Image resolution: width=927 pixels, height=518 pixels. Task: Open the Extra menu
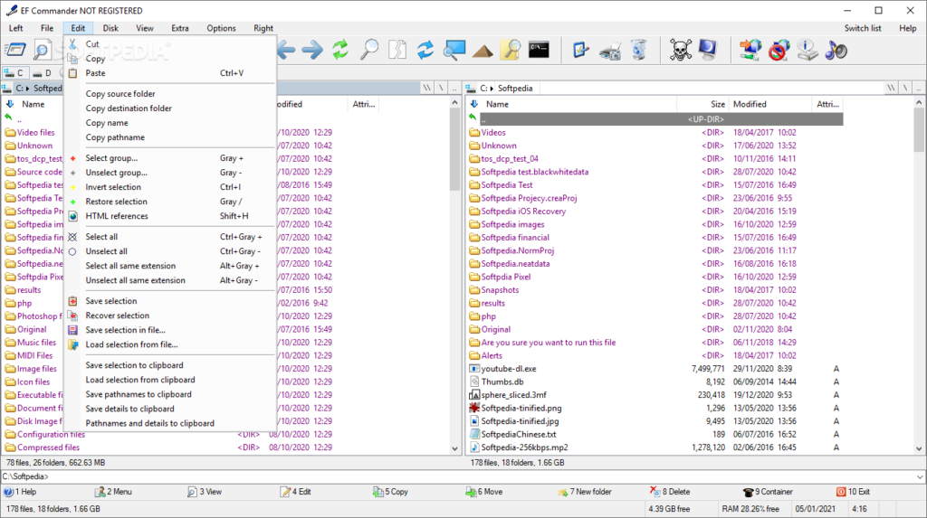[x=180, y=28]
